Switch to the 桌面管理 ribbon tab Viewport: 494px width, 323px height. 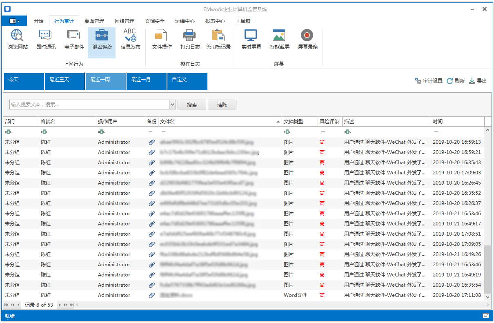tap(94, 21)
